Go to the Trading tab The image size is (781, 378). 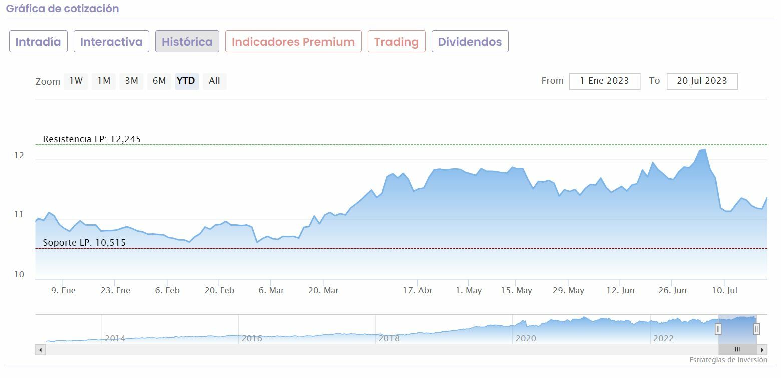pos(397,42)
